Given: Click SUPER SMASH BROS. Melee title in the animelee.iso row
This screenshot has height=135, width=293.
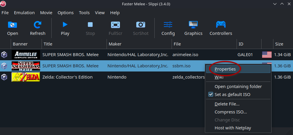Looking at the screenshot, I should click(x=70, y=55).
